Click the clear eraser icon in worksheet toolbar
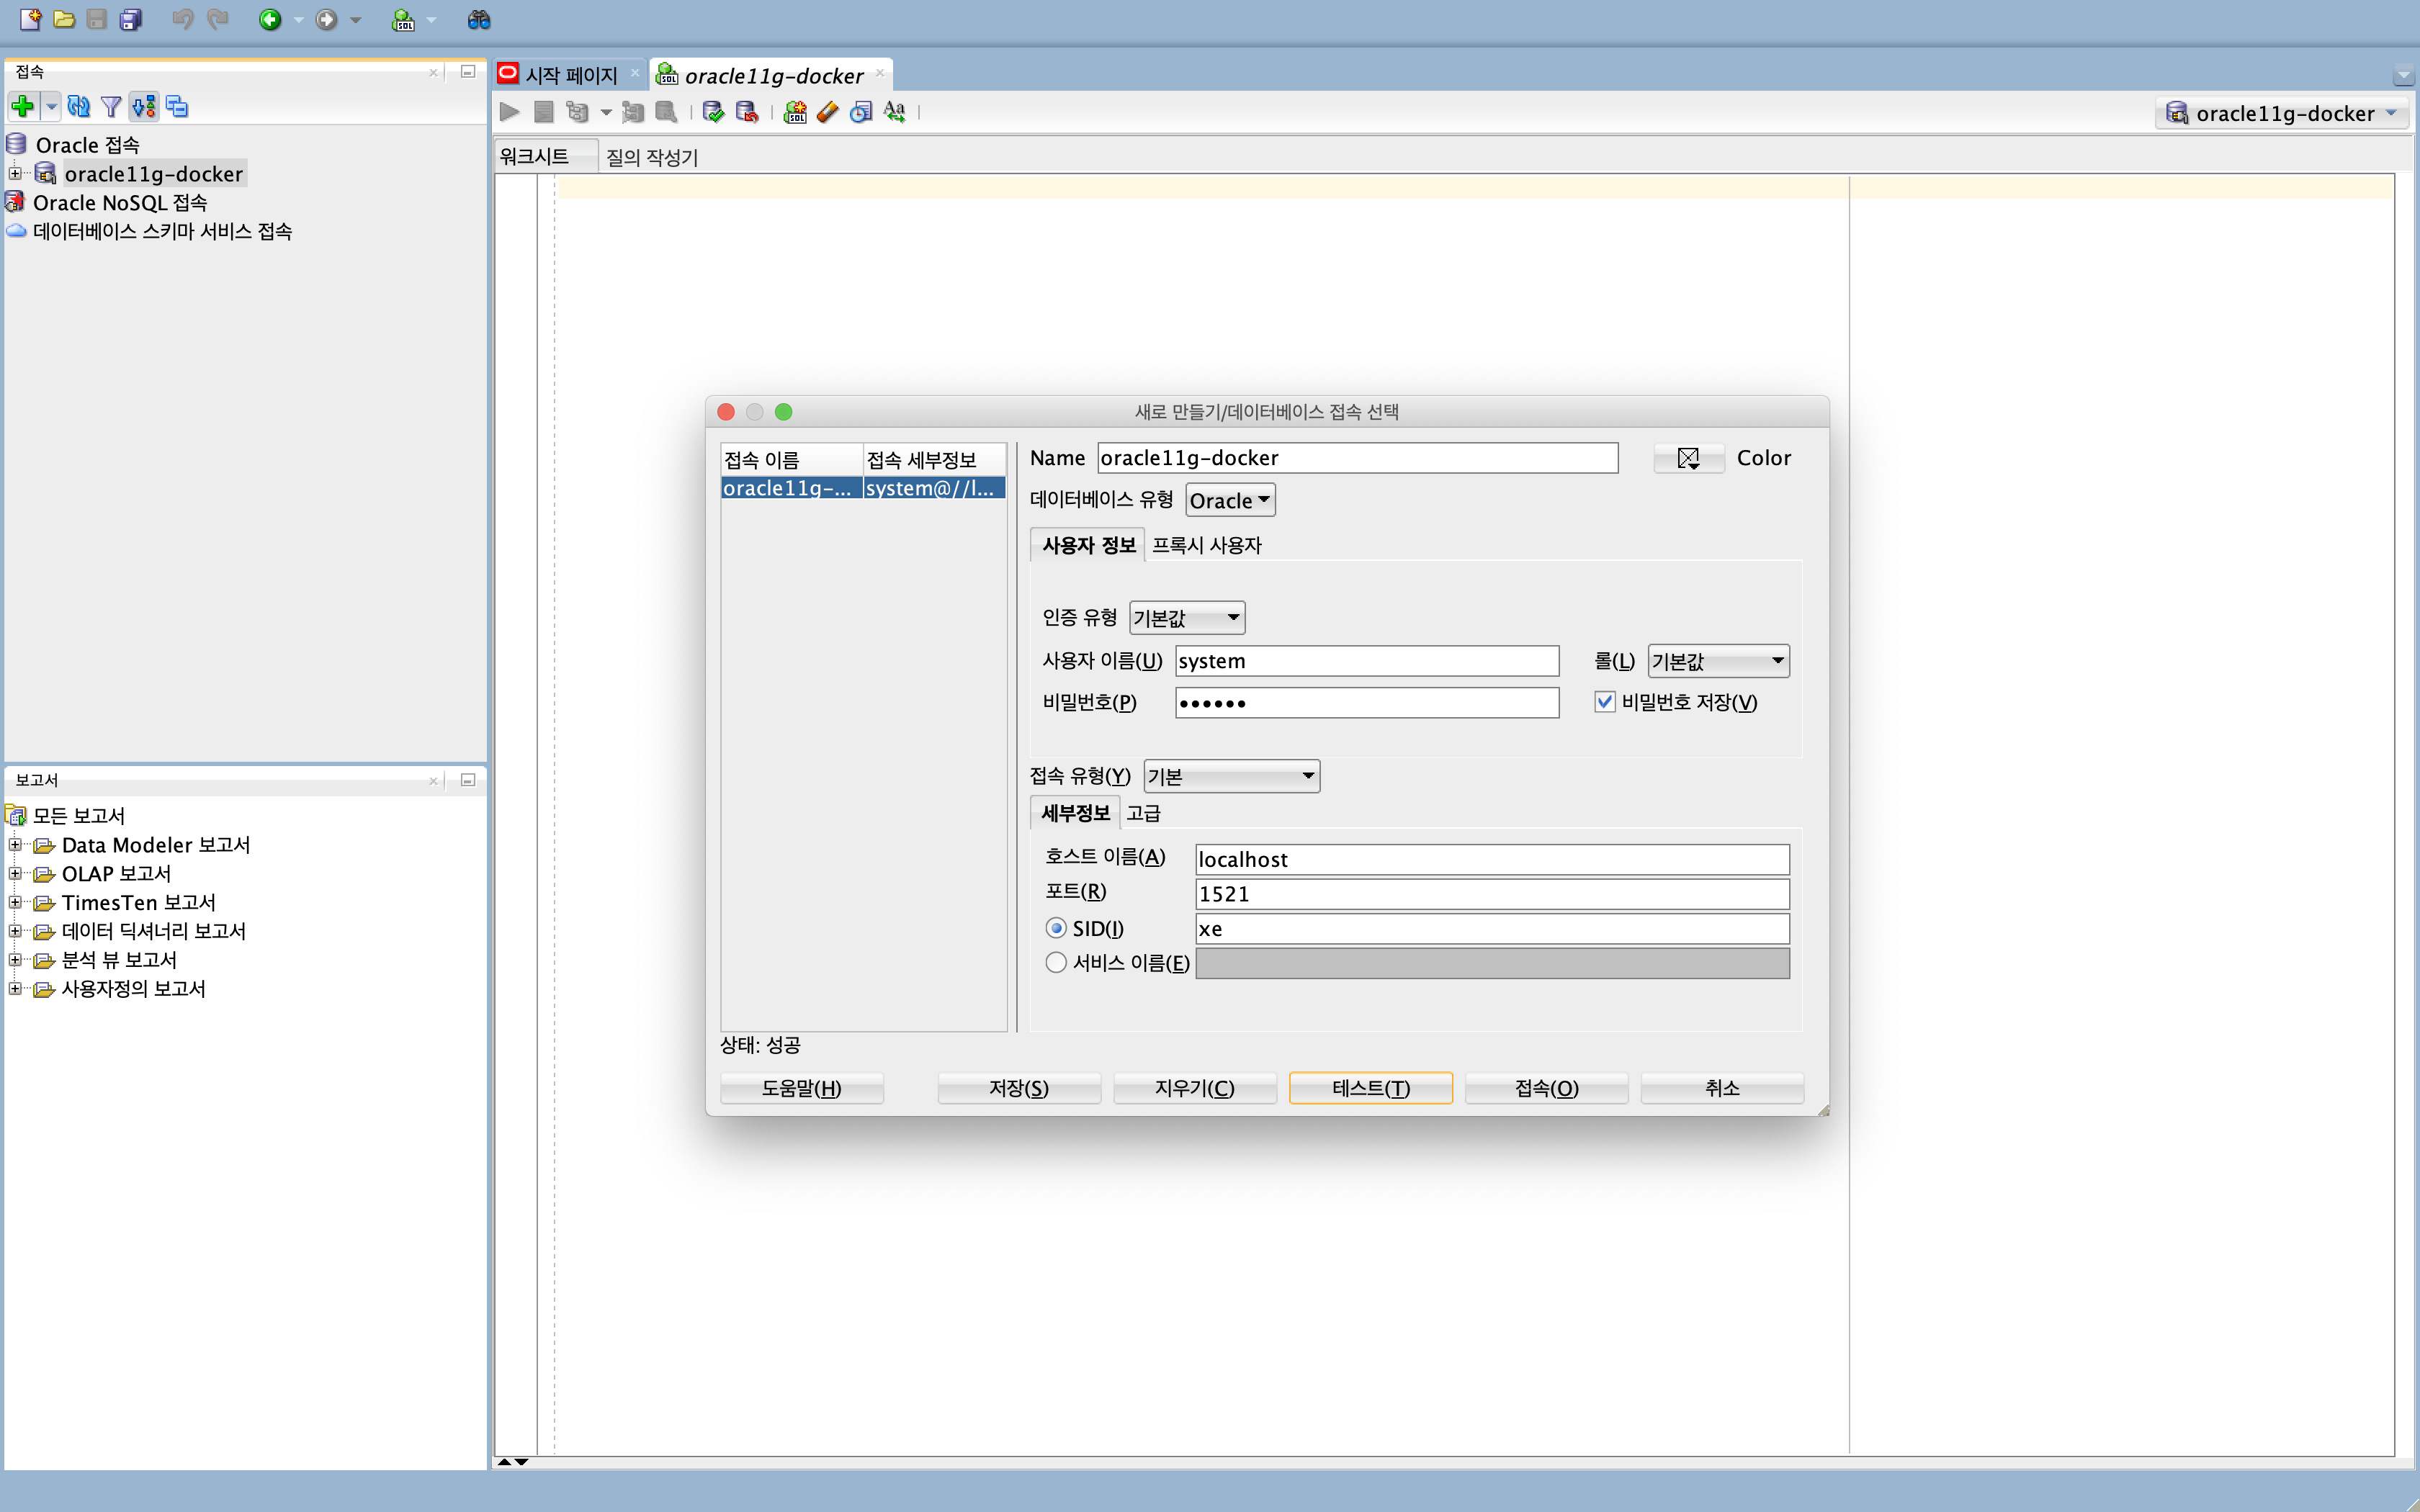 [x=827, y=112]
